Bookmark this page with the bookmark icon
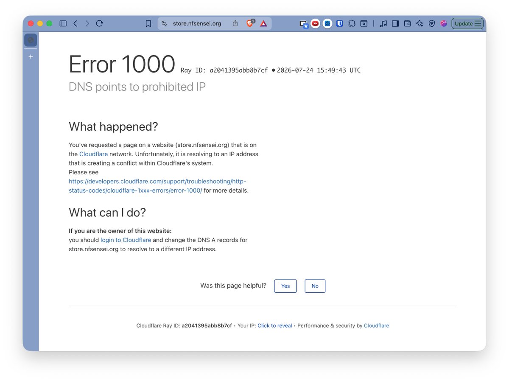The height and width of the screenshot is (381, 509). [148, 24]
